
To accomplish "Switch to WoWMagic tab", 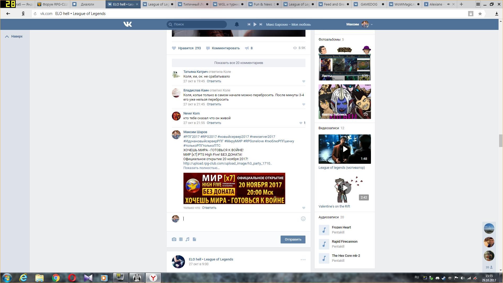I will point(404,4).
